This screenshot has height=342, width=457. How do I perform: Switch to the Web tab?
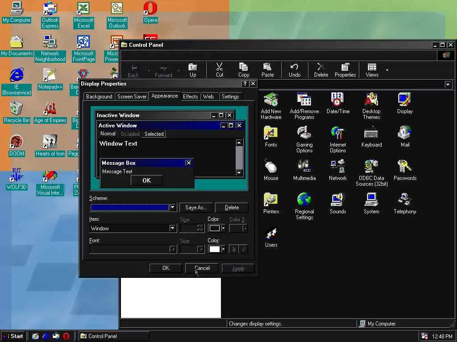point(208,97)
